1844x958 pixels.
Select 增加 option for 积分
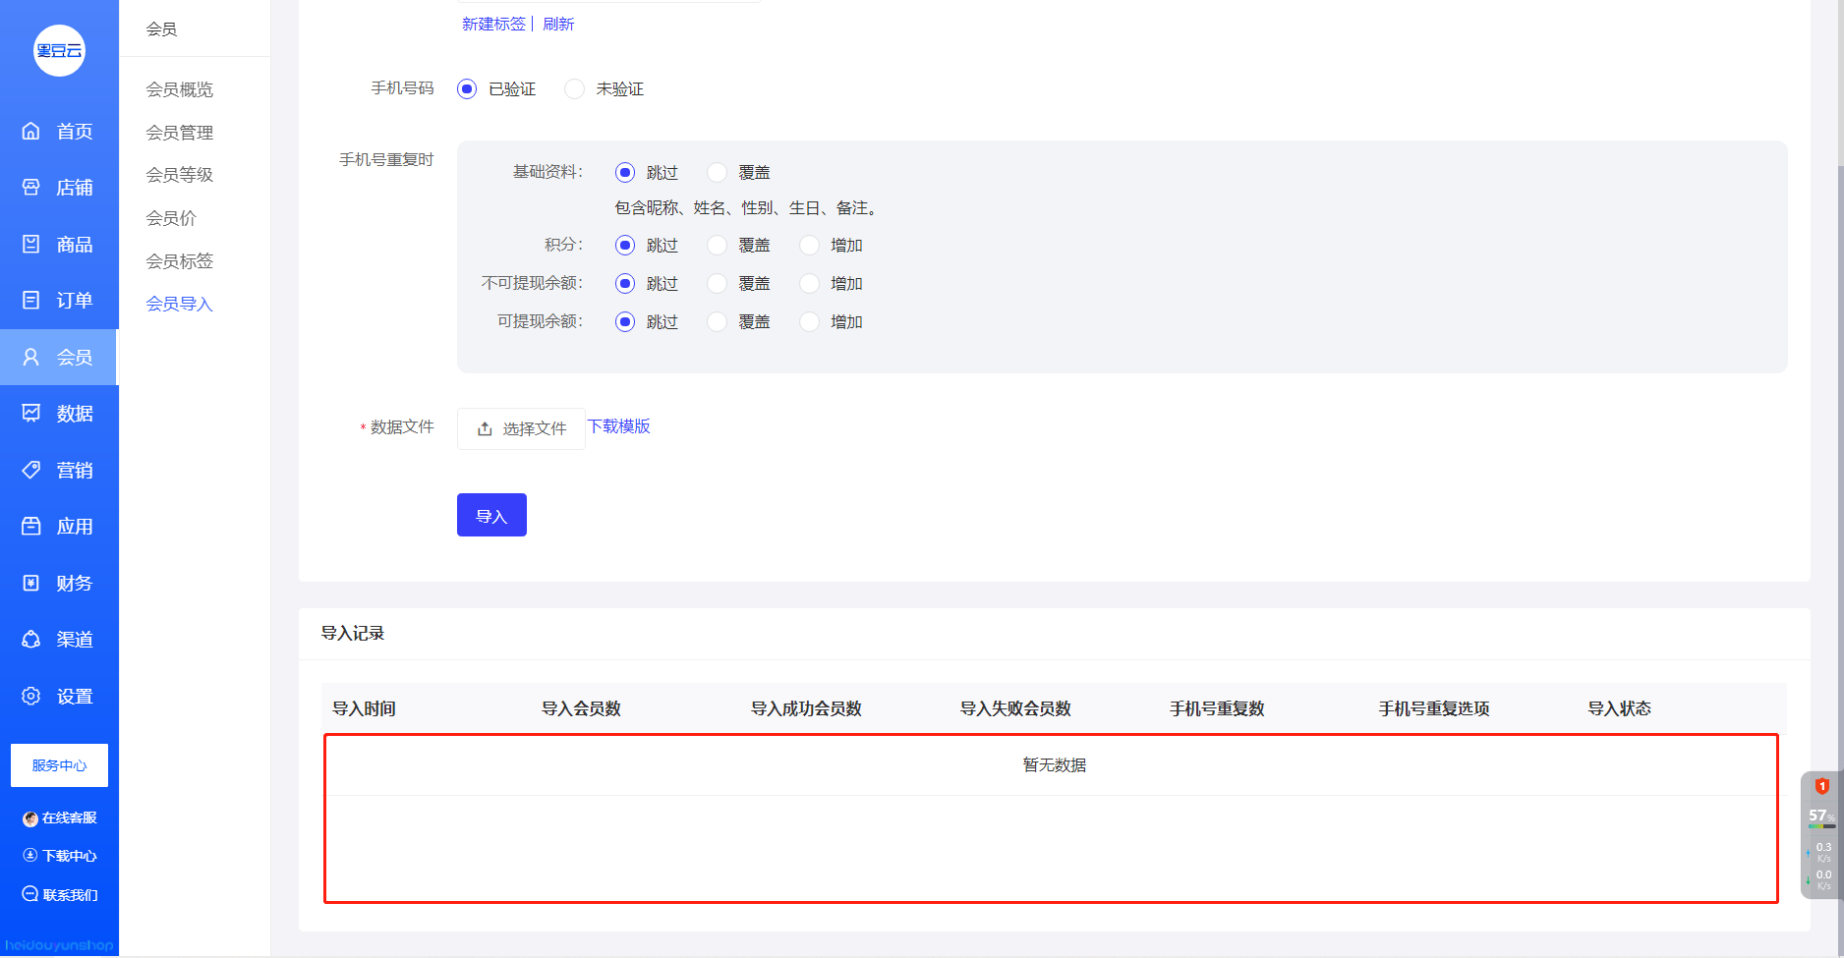pos(809,246)
